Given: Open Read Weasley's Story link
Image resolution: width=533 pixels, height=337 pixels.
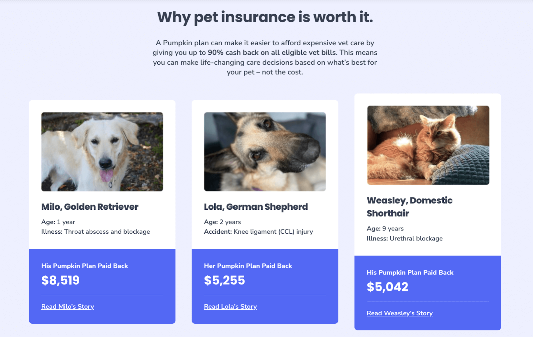Looking at the screenshot, I should (399, 313).
